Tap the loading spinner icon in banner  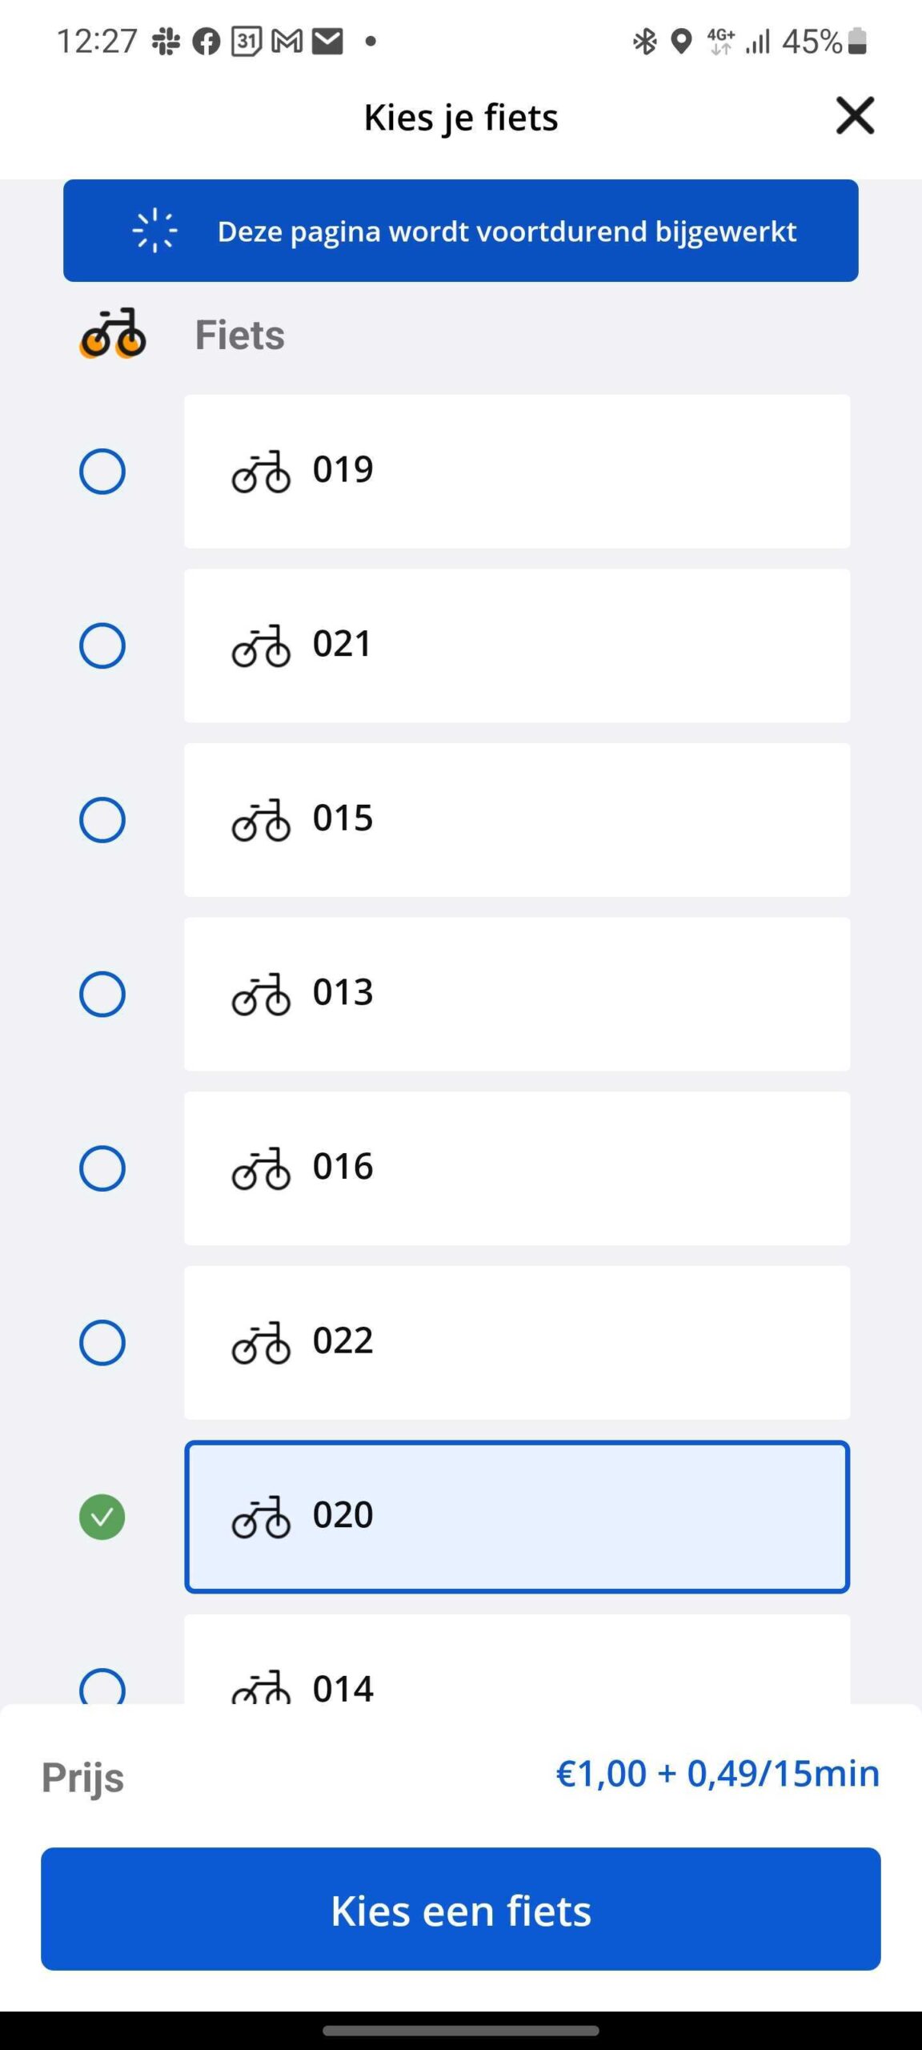[x=154, y=231]
